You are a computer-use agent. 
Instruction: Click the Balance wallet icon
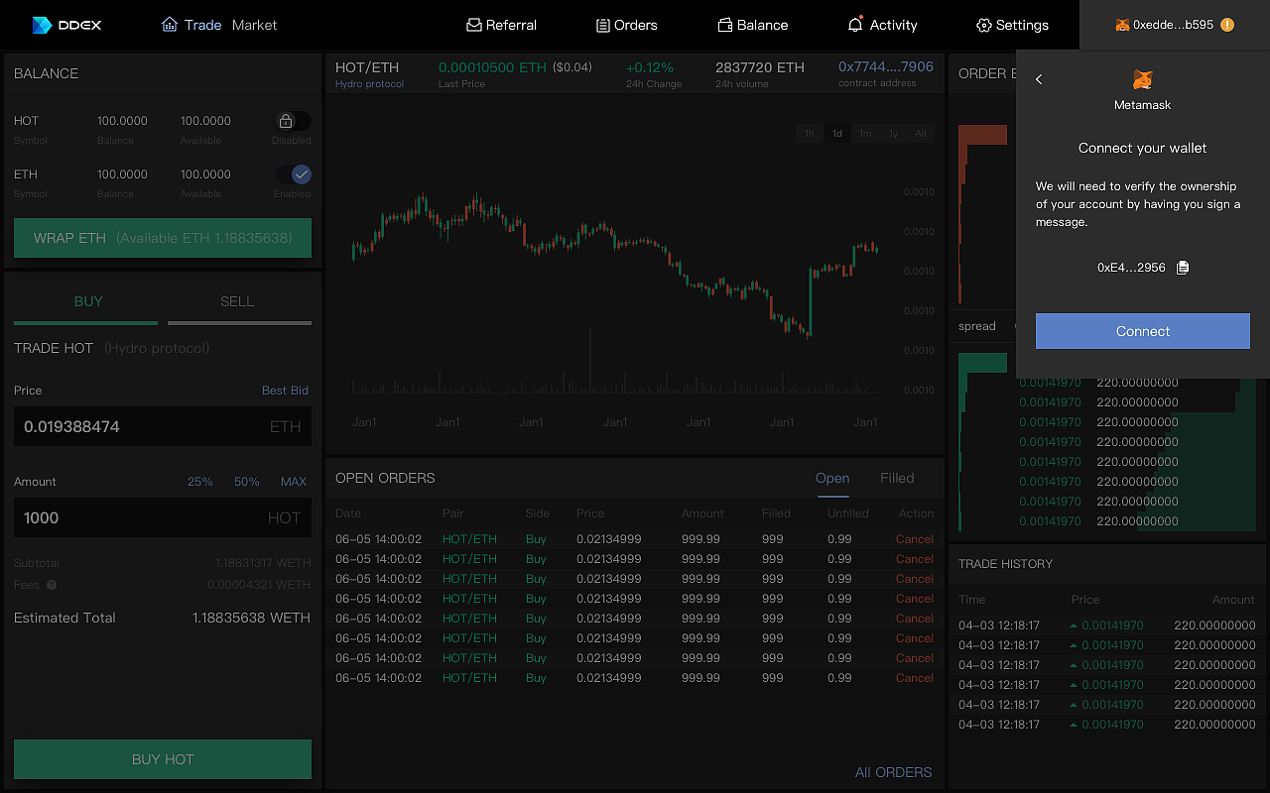coord(725,25)
